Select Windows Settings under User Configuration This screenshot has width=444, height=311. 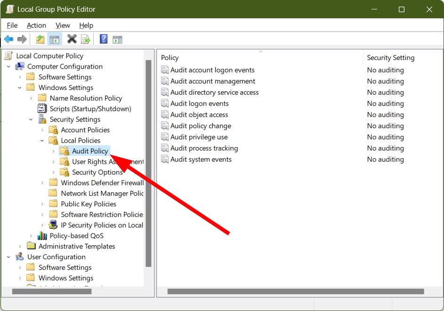[x=66, y=278]
